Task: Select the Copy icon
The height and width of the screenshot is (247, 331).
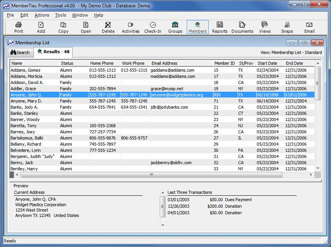Action: pos(63,27)
